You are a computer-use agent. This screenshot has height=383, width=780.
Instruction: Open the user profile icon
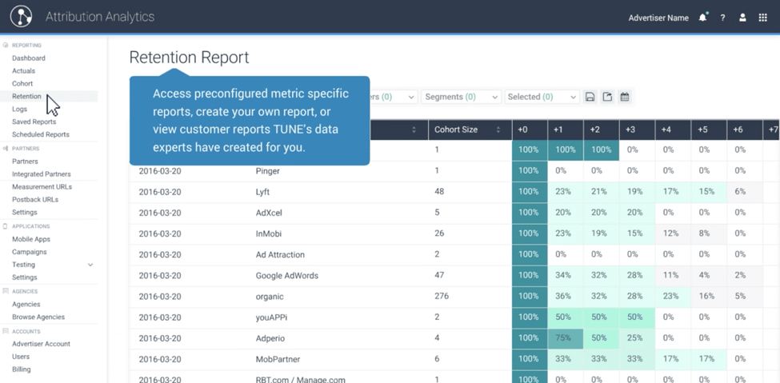(x=742, y=18)
